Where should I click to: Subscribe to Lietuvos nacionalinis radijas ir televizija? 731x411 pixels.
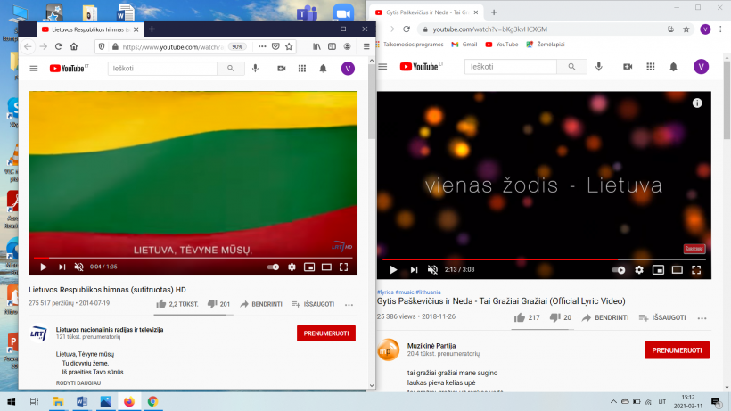pos(326,333)
